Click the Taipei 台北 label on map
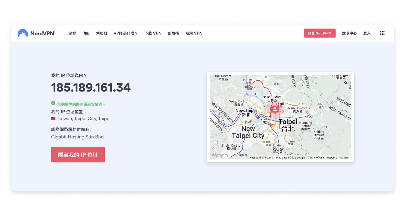405x216 pixels. (x=288, y=125)
